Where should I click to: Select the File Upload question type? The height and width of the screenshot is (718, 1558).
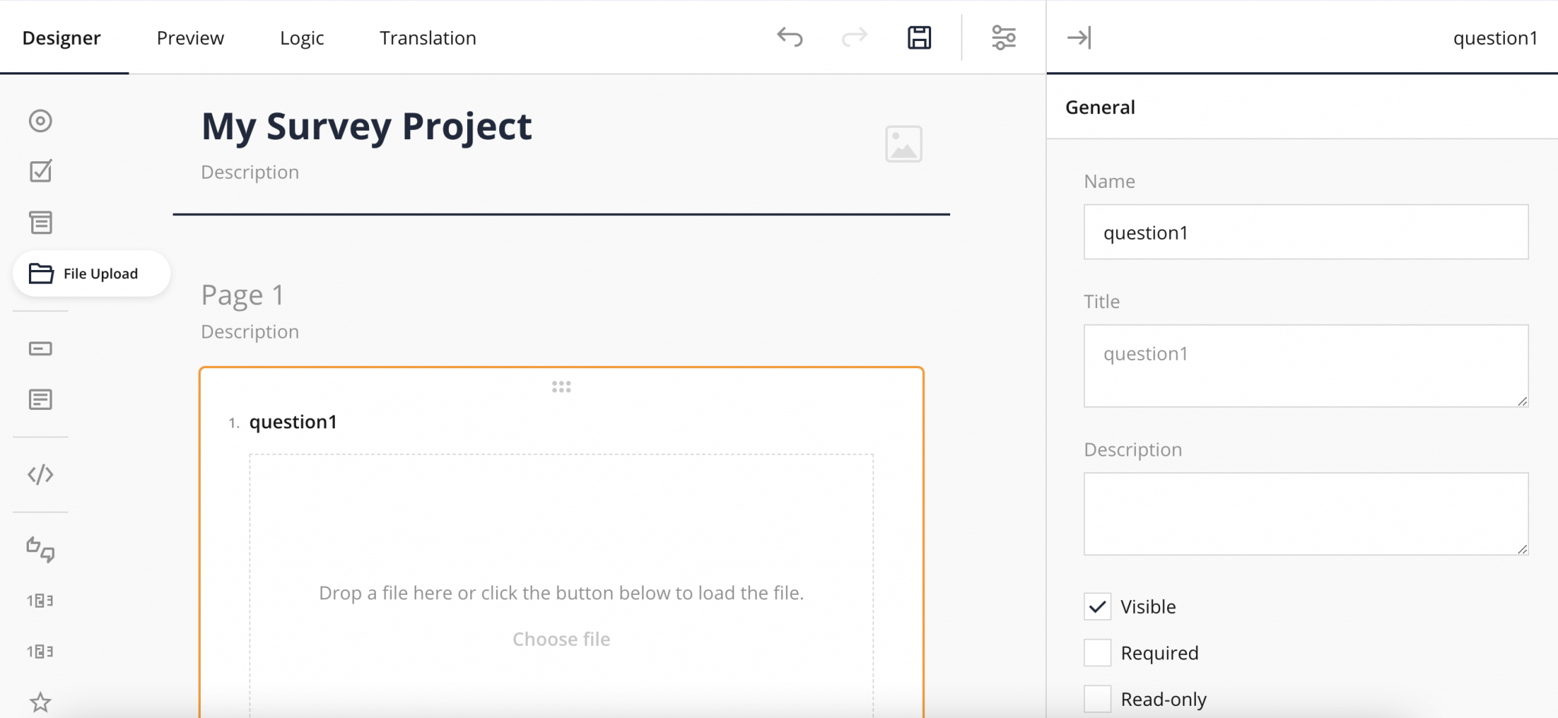tap(91, 273)
